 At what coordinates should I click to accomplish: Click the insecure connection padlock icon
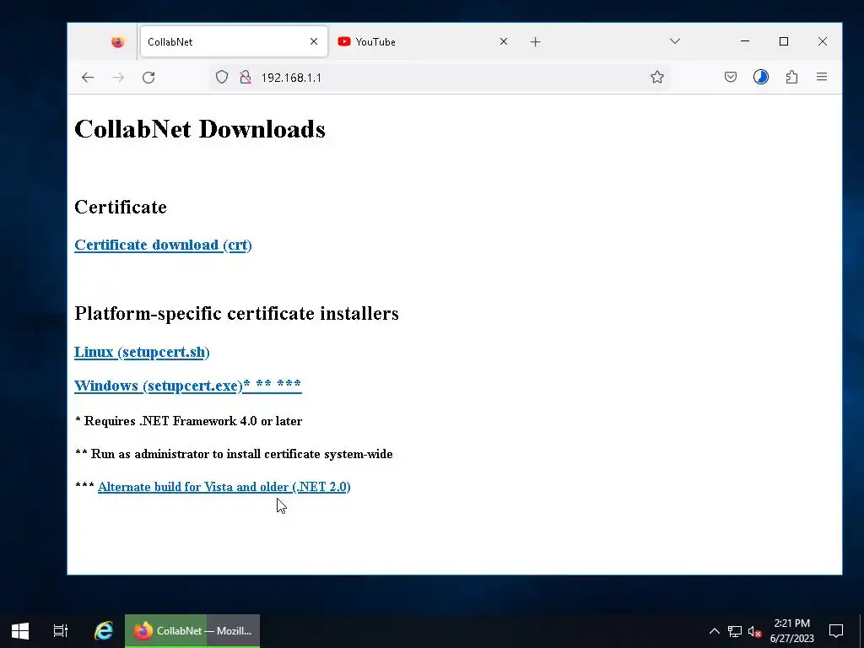246,77
